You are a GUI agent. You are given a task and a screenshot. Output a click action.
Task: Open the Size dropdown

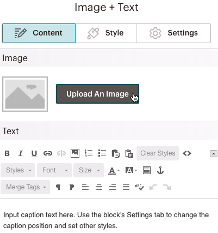89,170
